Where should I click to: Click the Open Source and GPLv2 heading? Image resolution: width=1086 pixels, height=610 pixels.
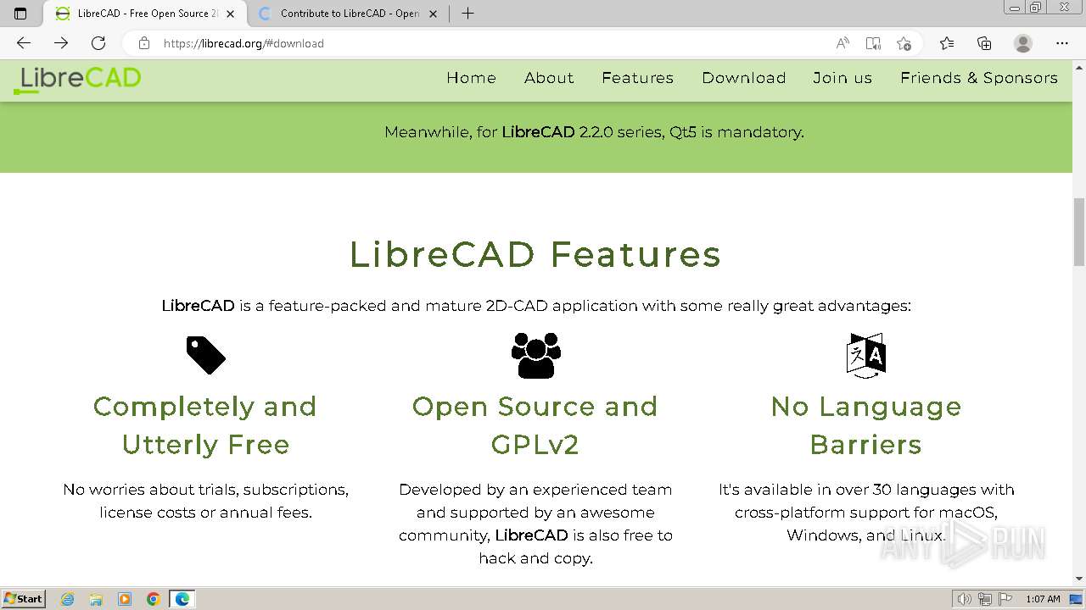(x=535, y=425)
